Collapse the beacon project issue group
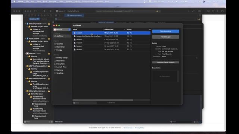The image size is (239, 134). (x=25, y=24)
